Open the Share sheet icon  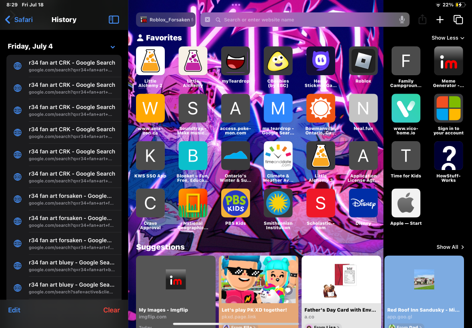[422, 20]
